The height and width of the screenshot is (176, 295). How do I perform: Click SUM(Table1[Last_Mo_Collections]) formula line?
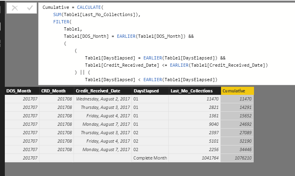point(97,14)
